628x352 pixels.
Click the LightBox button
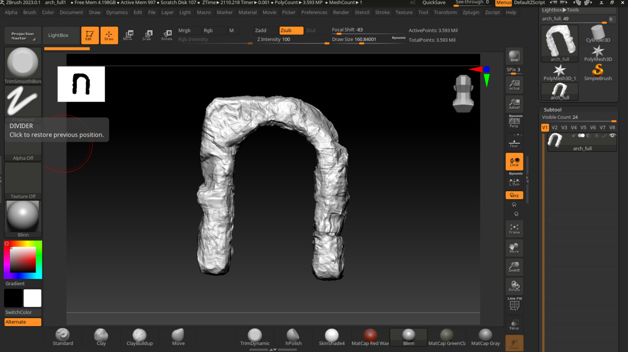tap(58, 35)
